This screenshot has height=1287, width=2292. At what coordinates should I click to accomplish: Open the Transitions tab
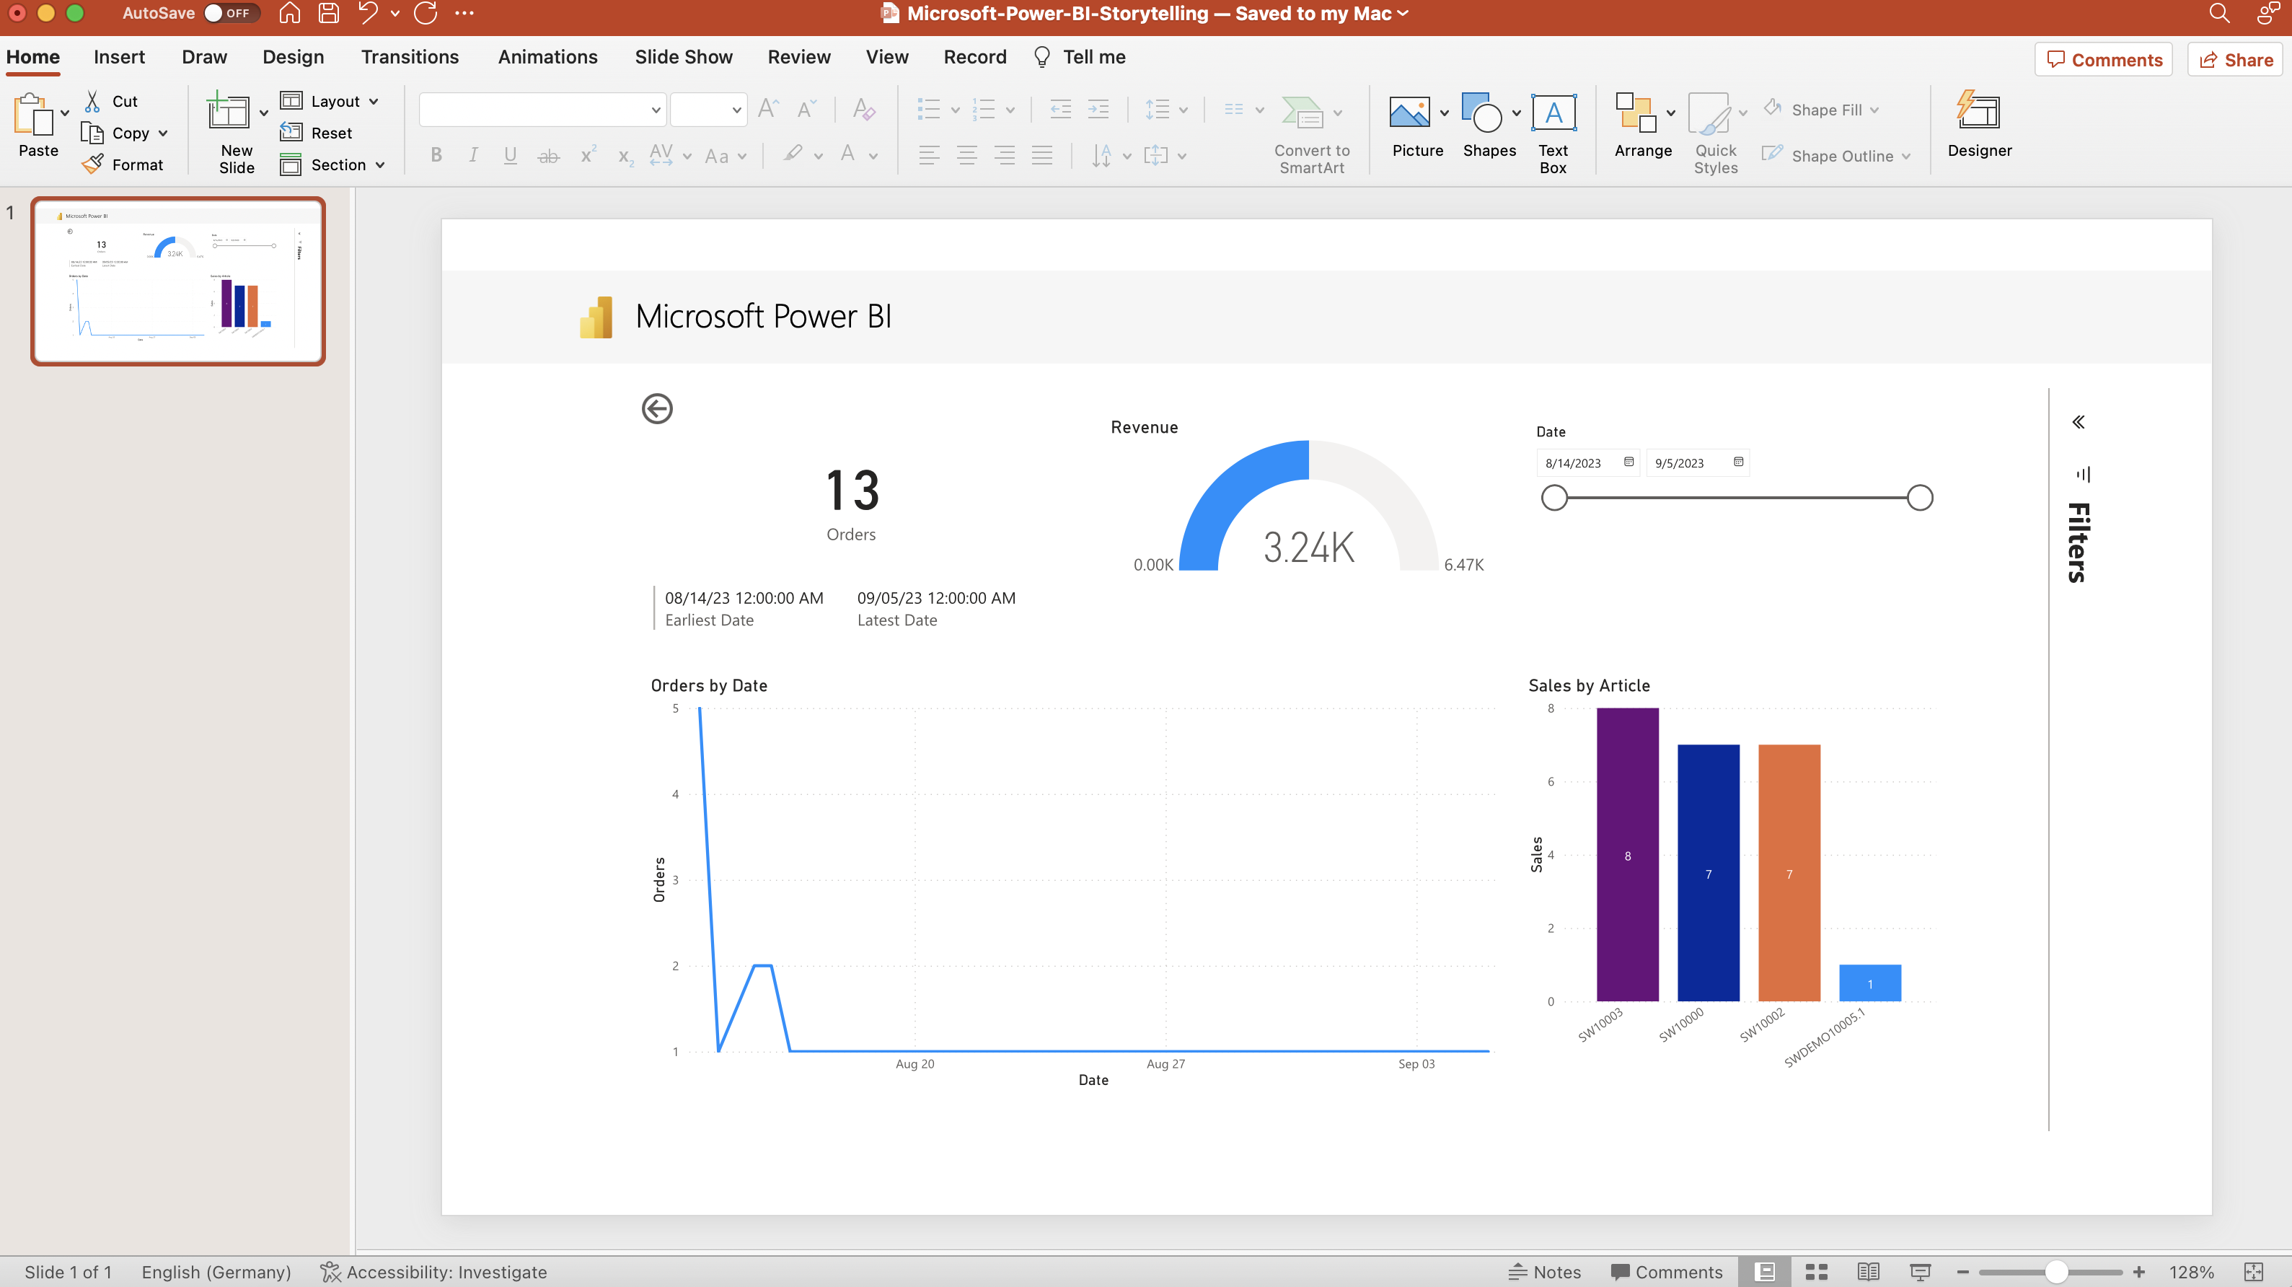pyautogui.click(x=410, y=57)
